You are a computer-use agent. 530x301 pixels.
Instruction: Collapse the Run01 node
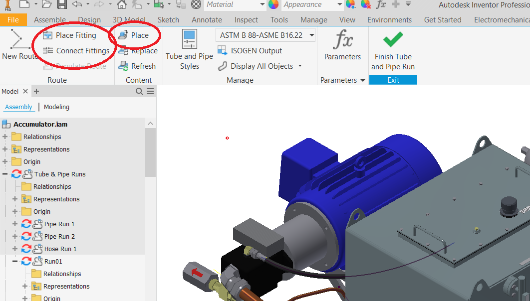(x=15, y=261)
